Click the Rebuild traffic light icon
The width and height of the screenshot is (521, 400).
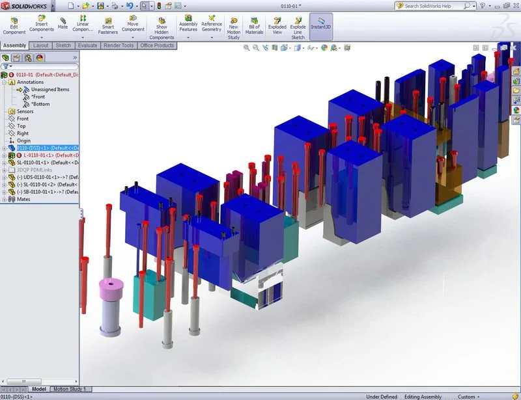click(158, 6)
